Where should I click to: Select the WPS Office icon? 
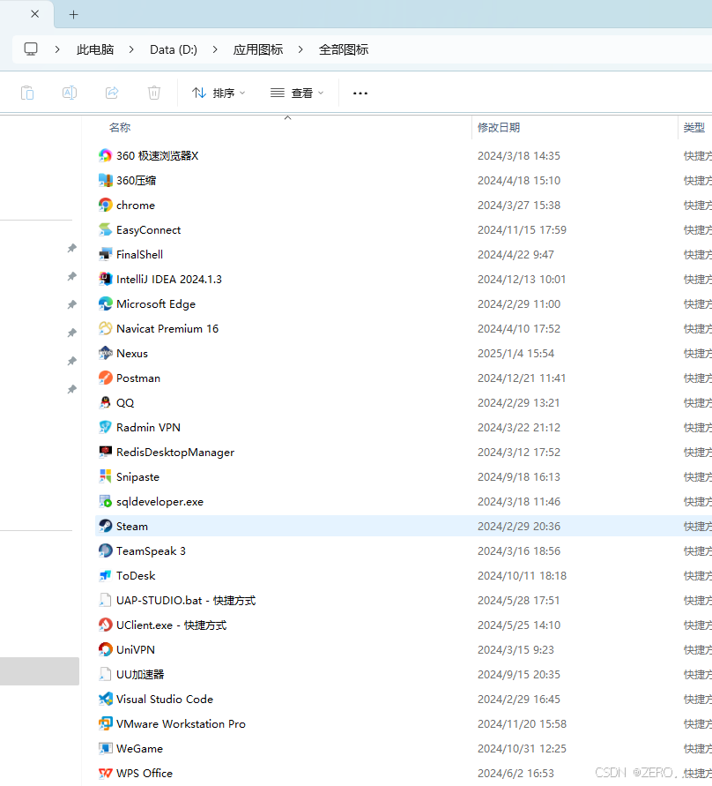click(105, 773)
